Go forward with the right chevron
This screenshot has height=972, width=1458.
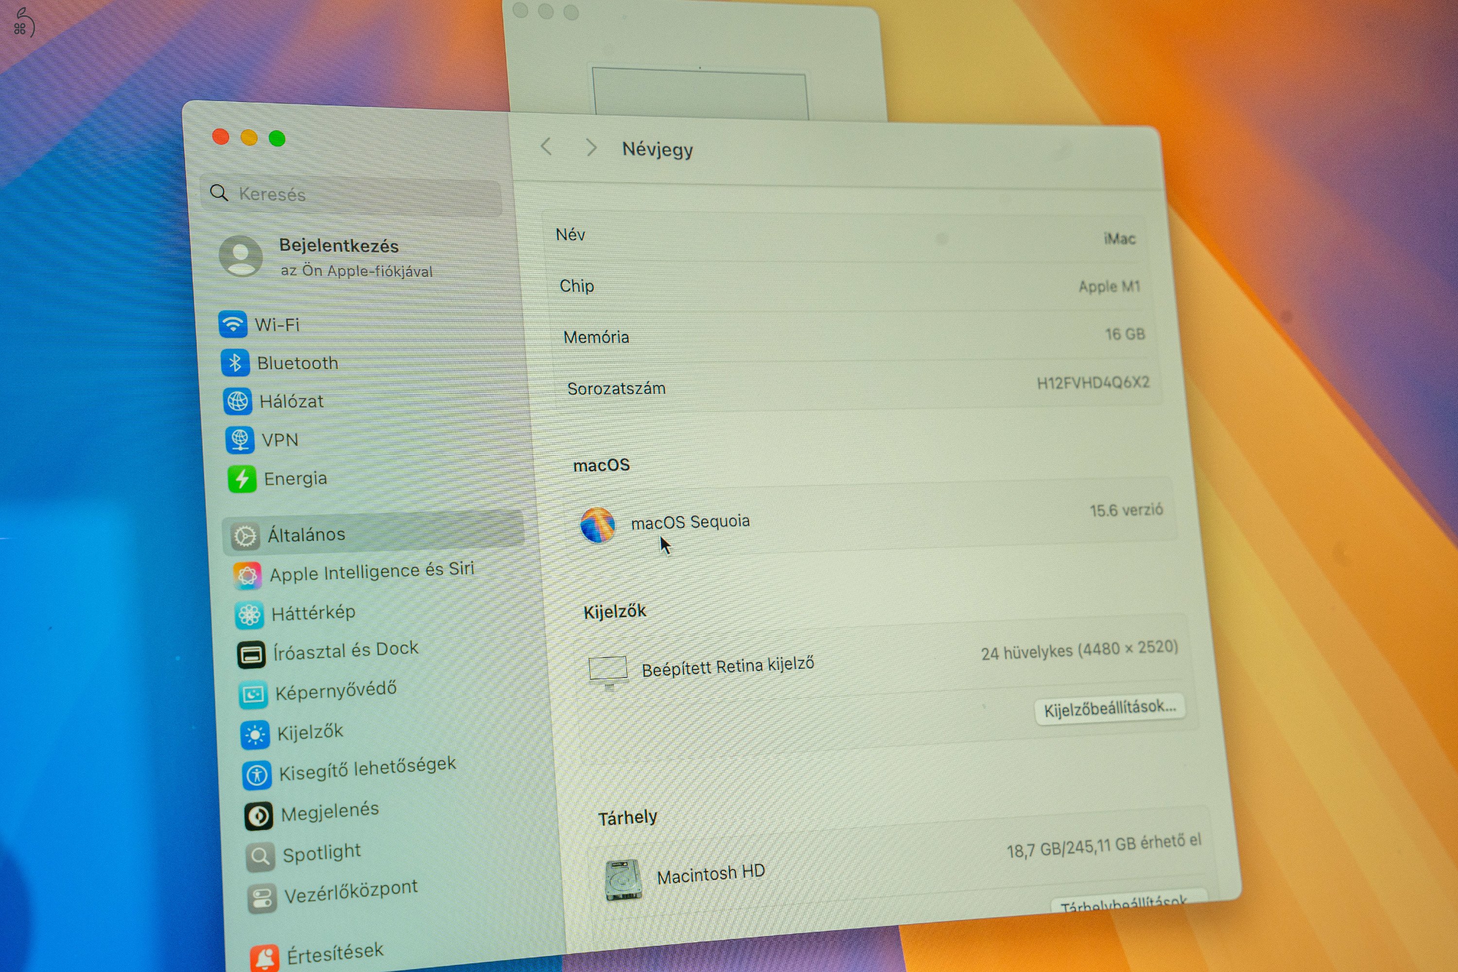click(x=591, y=148)
